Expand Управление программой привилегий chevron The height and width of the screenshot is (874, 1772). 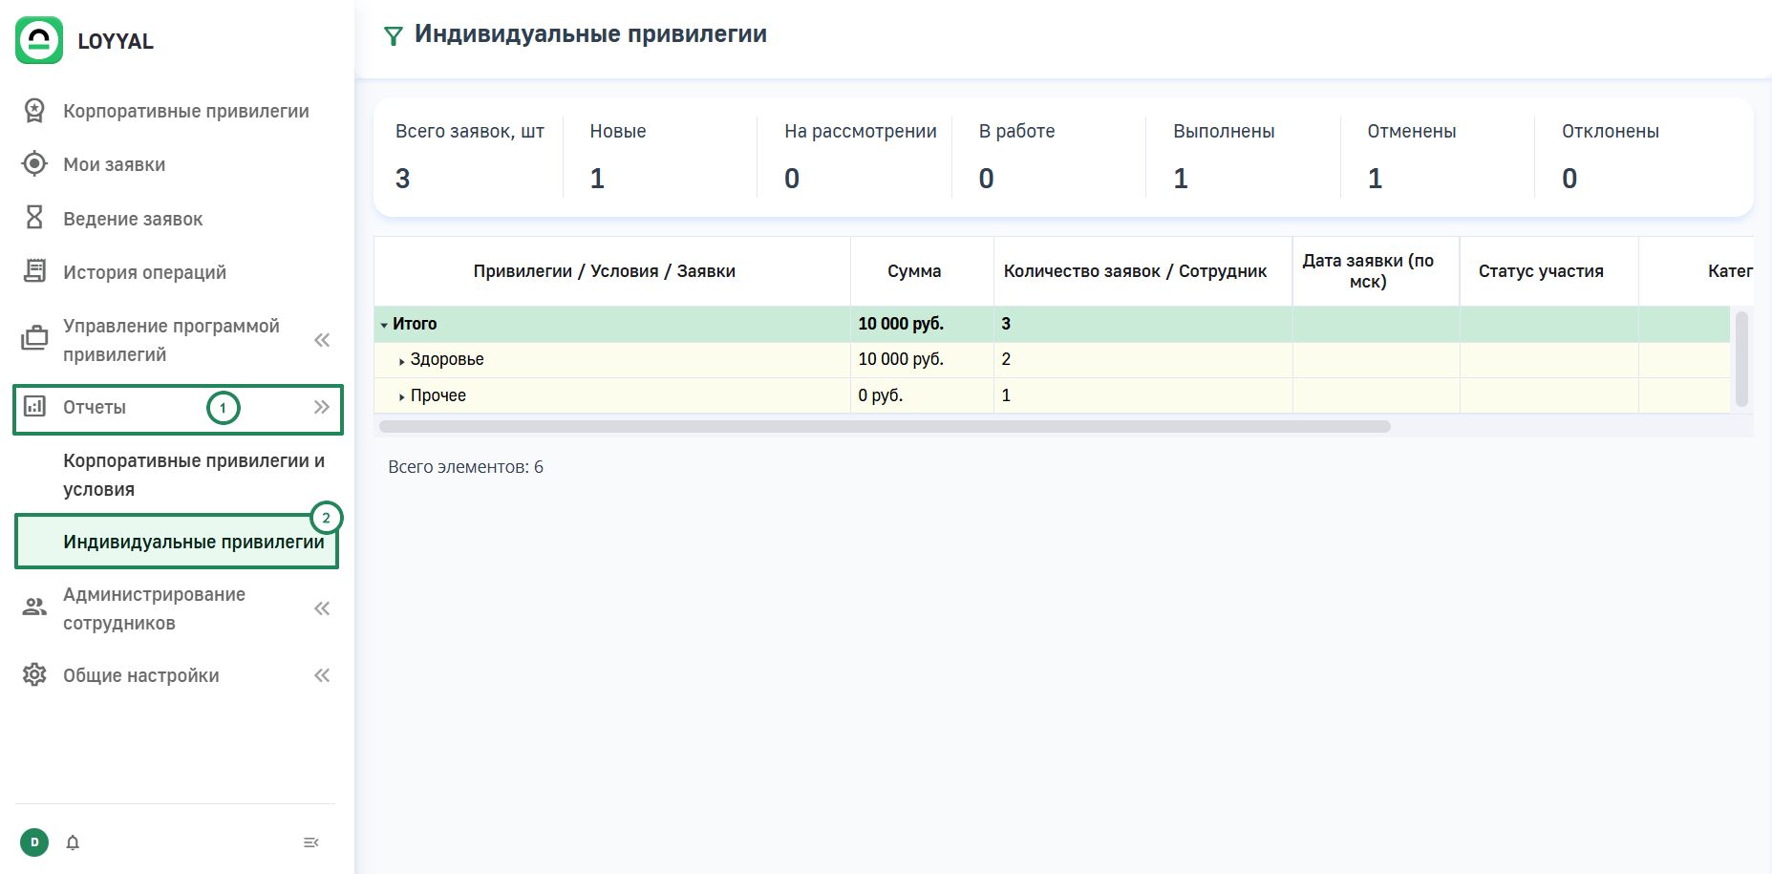(322, 340)
